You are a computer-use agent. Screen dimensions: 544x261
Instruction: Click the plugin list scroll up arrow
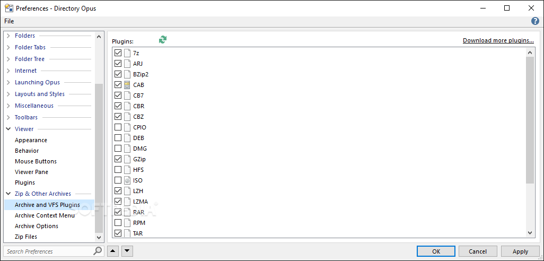(x=530, y=53)
